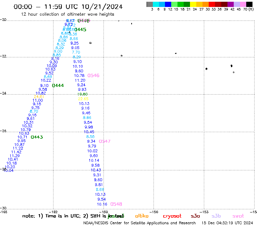Click the 11.20 wave height reading
This screenshot has height=226, width=257.
[80, 80]
